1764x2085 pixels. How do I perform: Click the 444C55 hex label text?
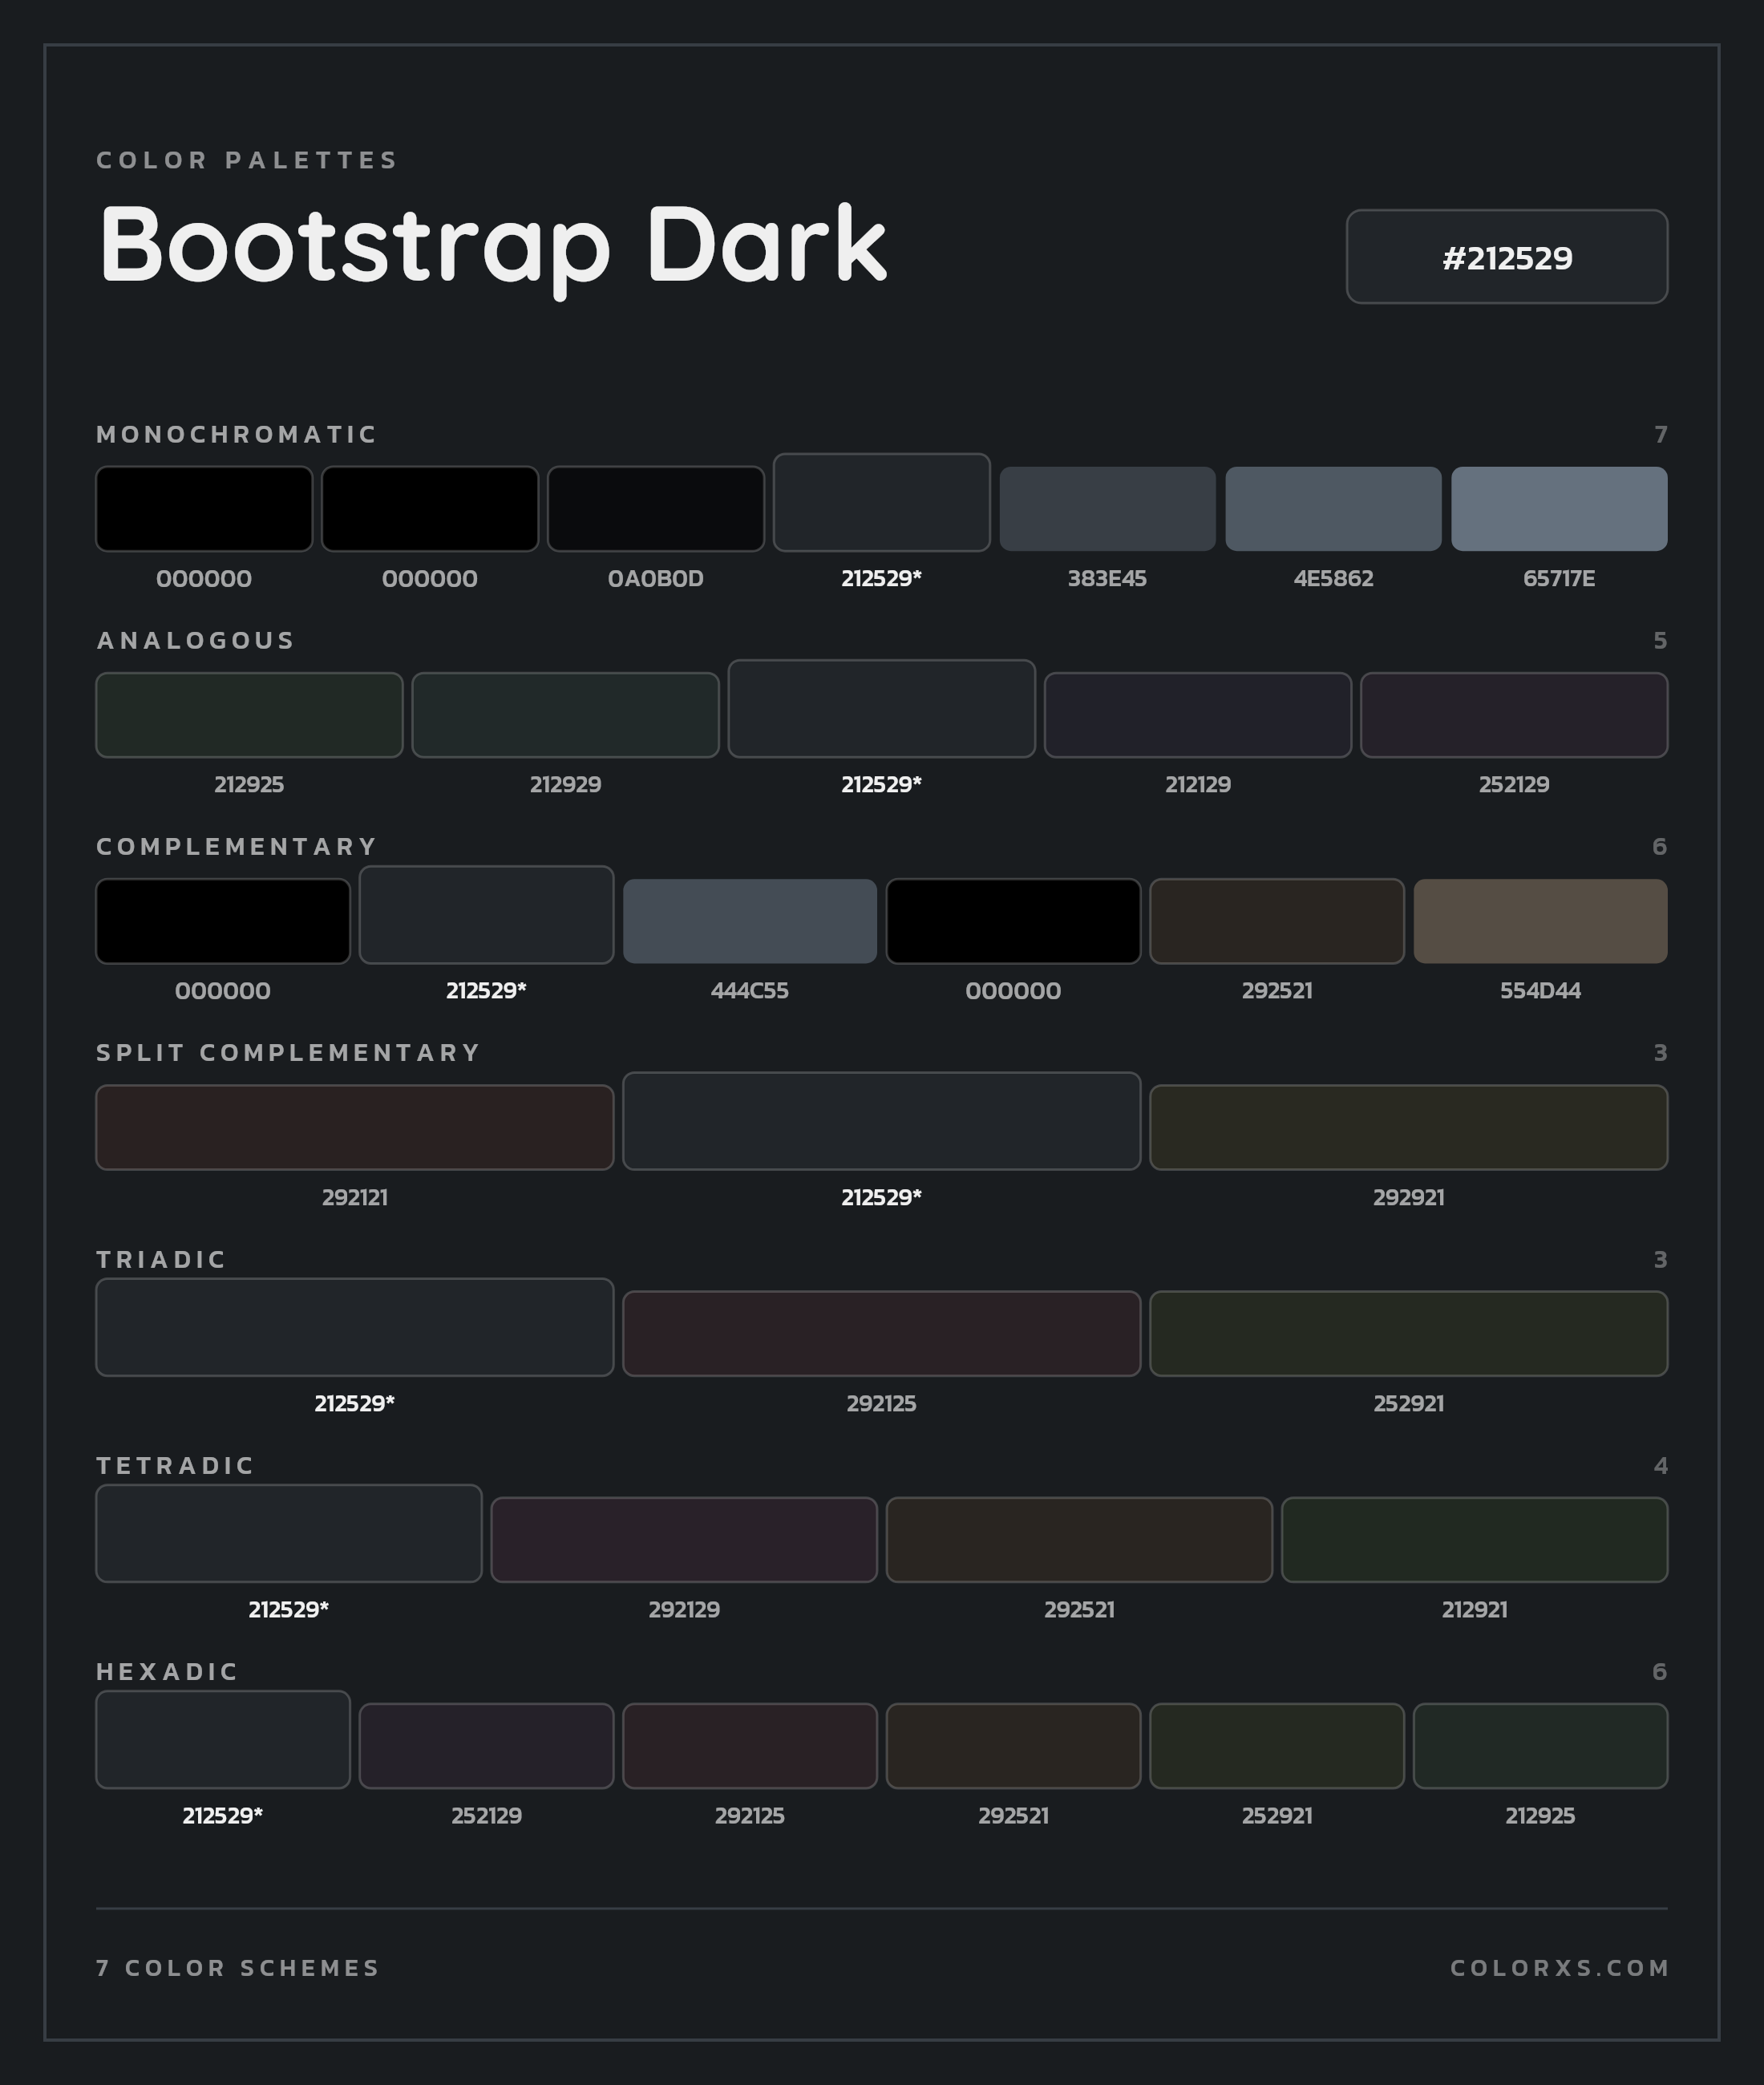[x=750, y=991]
